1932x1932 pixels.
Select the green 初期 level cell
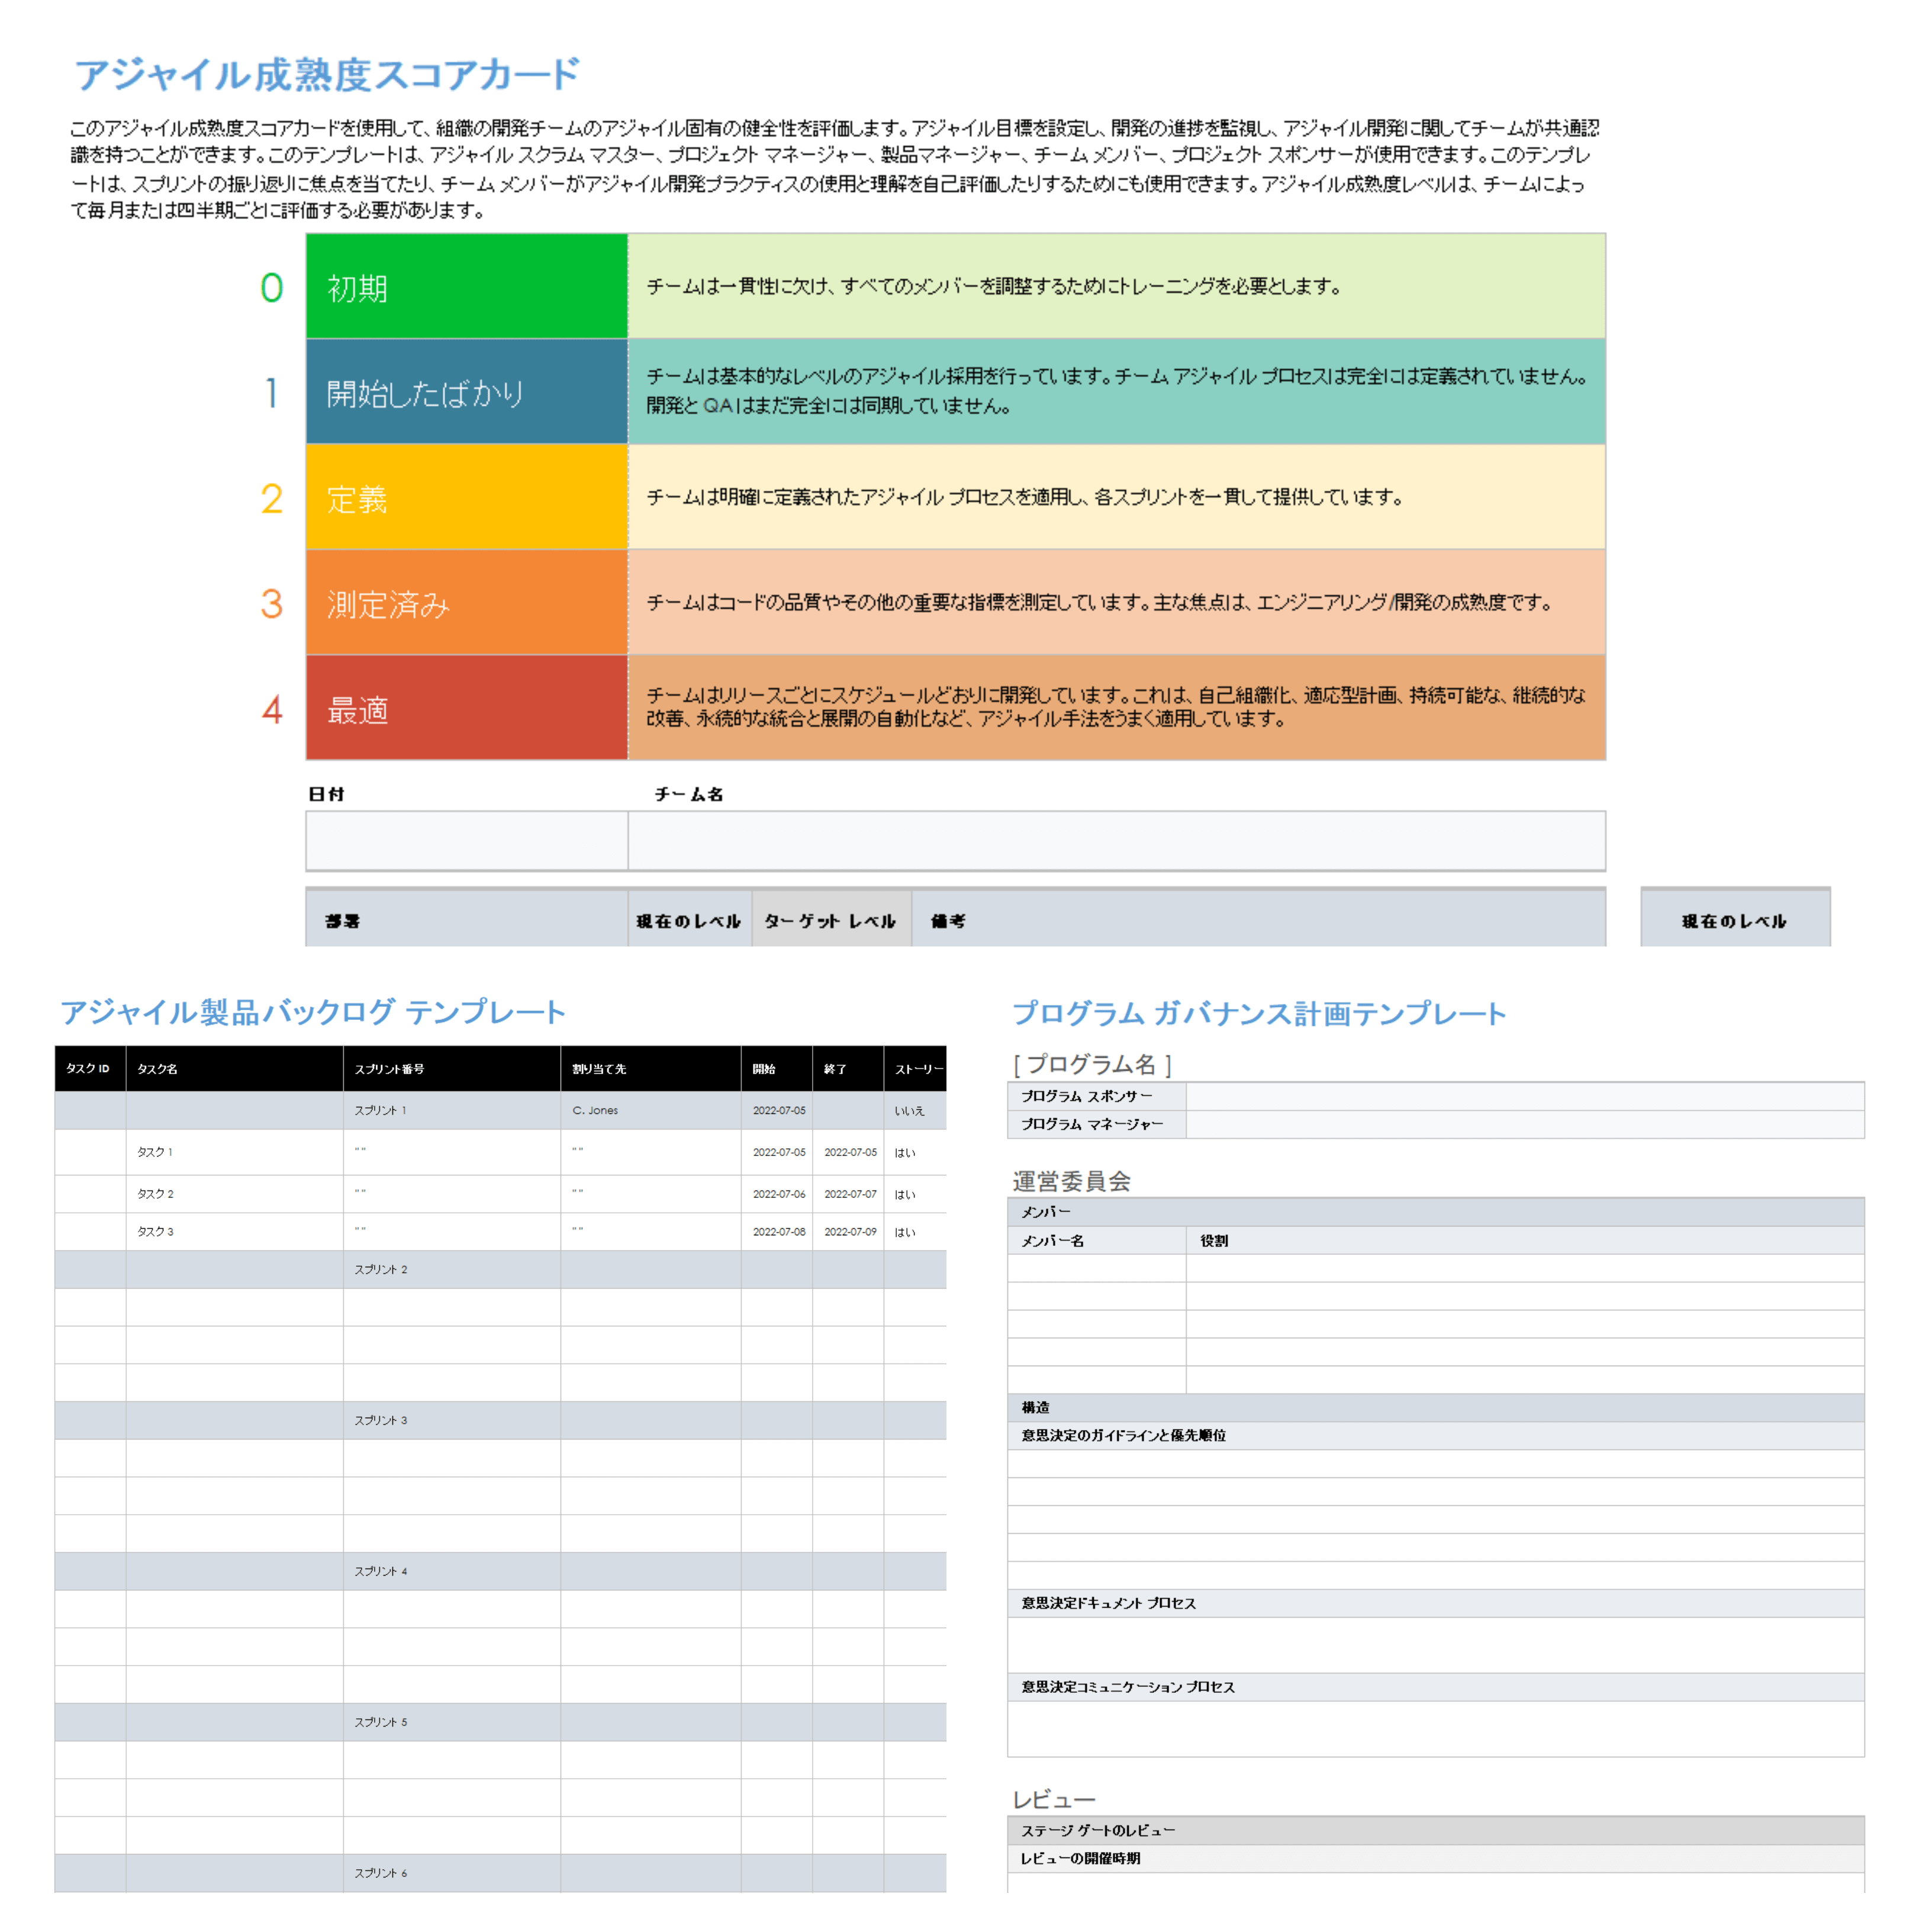click(466, 286)
